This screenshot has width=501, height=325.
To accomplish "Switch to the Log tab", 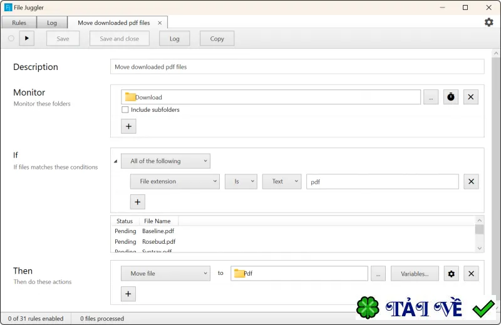I will tap(52, 22).
